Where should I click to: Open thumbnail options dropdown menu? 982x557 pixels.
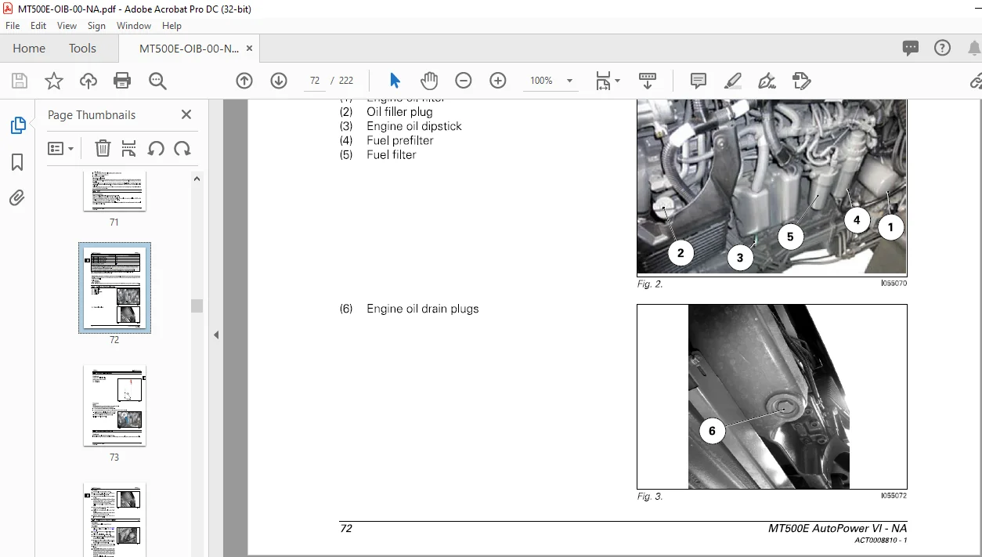tap(61, 148)
